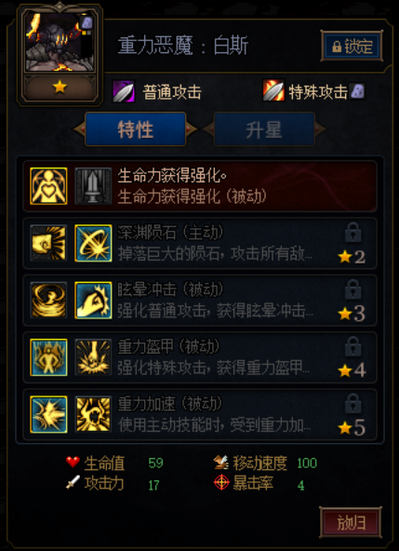Switch to the 特性 tab
This screenshot has width=399, height=551.
[x=135, y=129]
